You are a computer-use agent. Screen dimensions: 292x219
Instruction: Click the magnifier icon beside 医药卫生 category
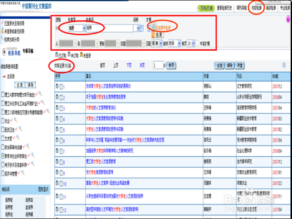20,129
